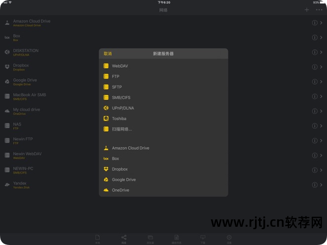Expand the Google Drive row chevron

[x=321, y=81]
